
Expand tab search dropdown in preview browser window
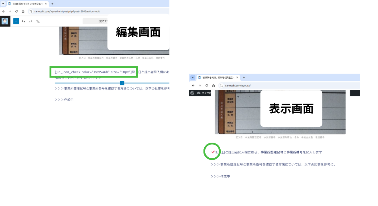193,77
